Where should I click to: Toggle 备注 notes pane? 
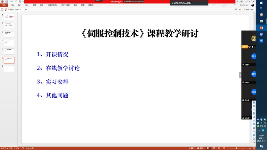click(192, 148)
